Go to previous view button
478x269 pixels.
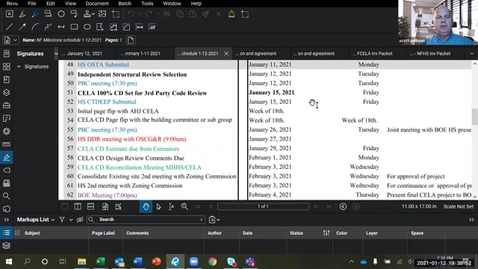(x=343, y=207)
